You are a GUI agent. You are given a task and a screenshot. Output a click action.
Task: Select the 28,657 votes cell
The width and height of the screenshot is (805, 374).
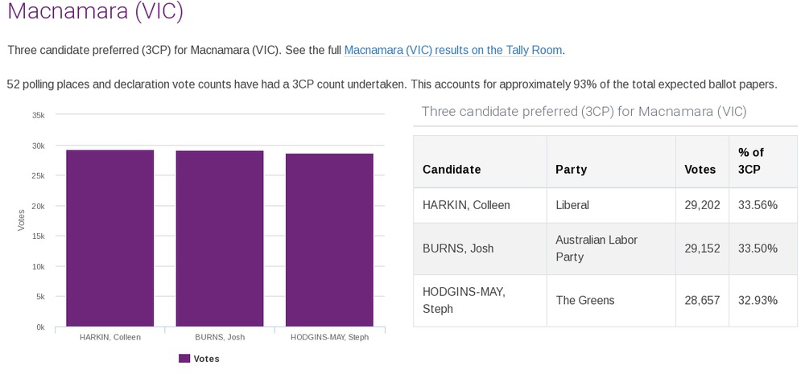click(x=700, y=300)
